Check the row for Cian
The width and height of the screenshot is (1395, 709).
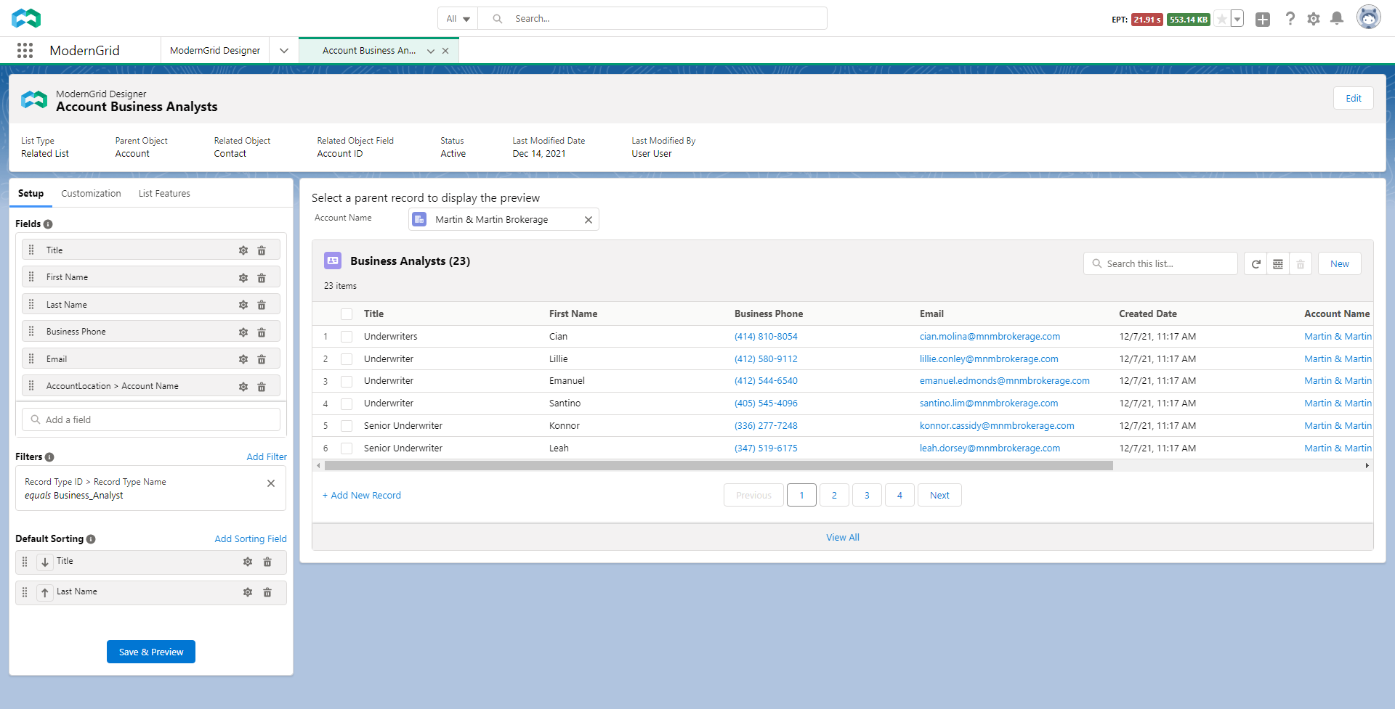tap(347, 337)
